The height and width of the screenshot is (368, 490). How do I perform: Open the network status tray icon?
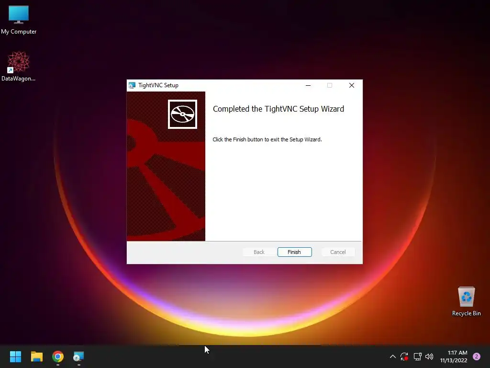coord(417,356)
